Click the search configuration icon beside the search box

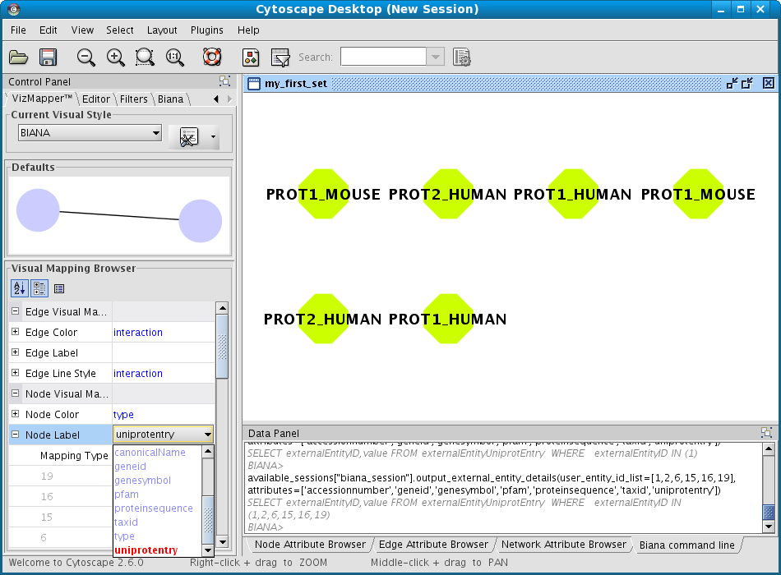pos(462,57)
